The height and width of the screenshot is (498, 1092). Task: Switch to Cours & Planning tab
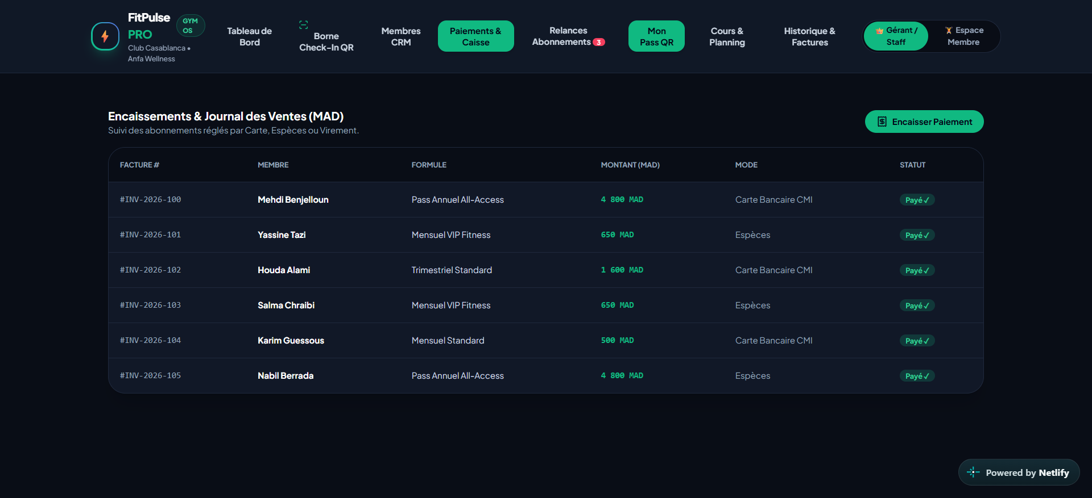point(727,36)
